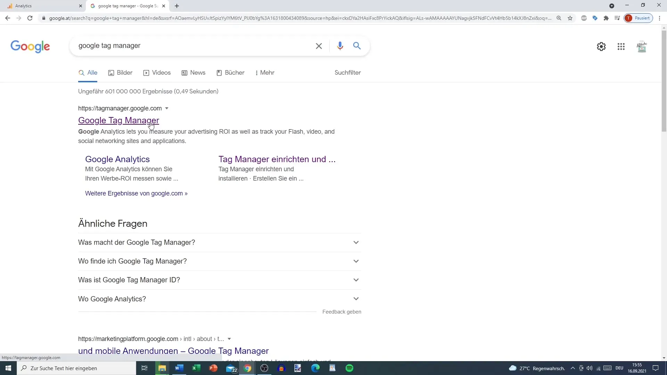This screenshot has height=375, width=667.
Task: Expand 'Wo finde ich Google Tag Manager?'
Action: [x=220, y=261]
